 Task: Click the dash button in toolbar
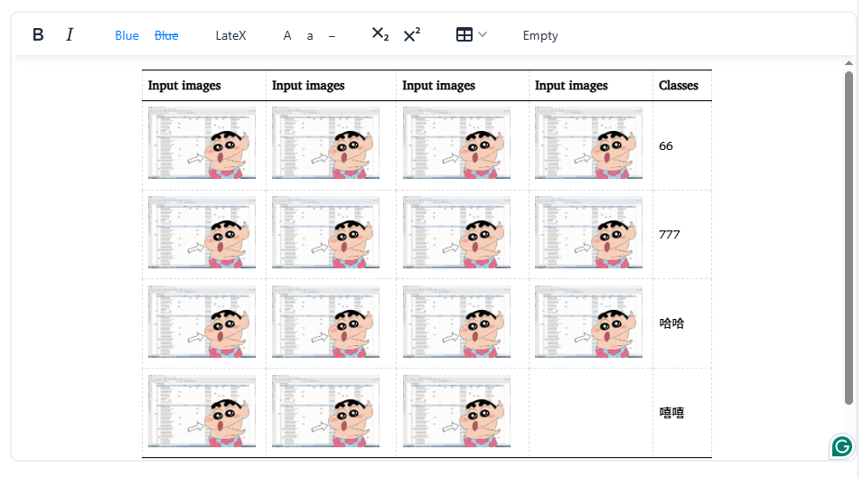pos(332,36)
